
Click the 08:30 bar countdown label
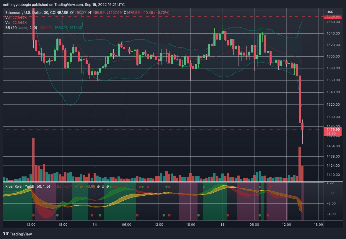(331, 133)
